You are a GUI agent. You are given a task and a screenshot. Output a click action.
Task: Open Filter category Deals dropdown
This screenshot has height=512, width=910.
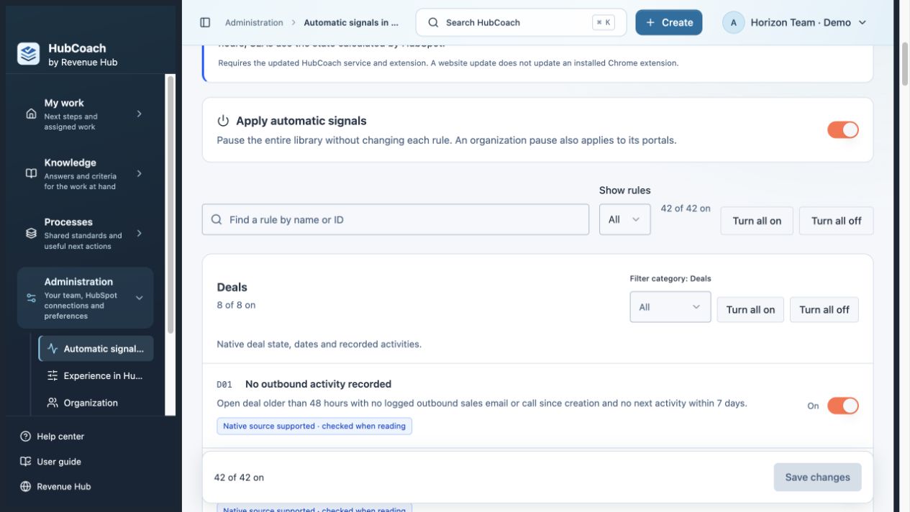click(670, 307)
